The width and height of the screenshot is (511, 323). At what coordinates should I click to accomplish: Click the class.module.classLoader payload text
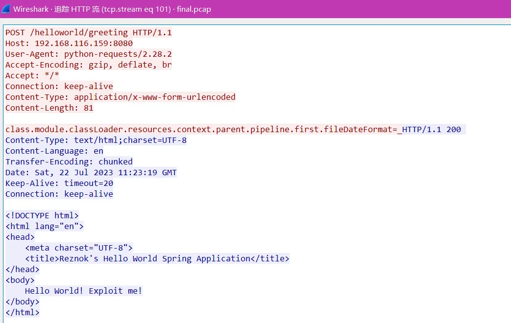click(201, 130)
